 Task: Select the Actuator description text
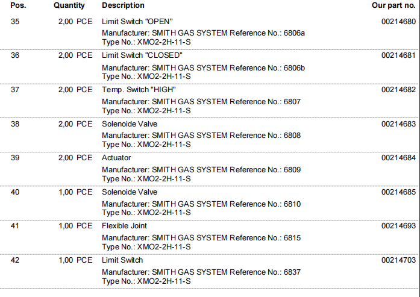116,158
